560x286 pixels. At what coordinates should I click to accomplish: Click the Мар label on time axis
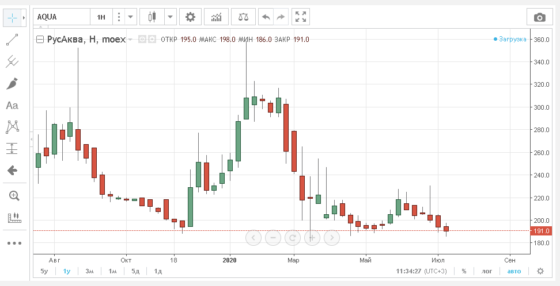[293, 260]
